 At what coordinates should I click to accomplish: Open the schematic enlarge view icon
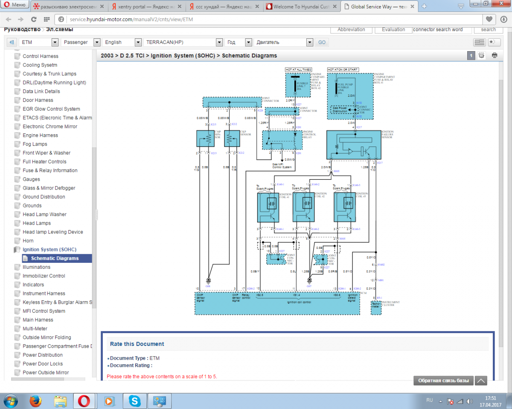(482, 55)
